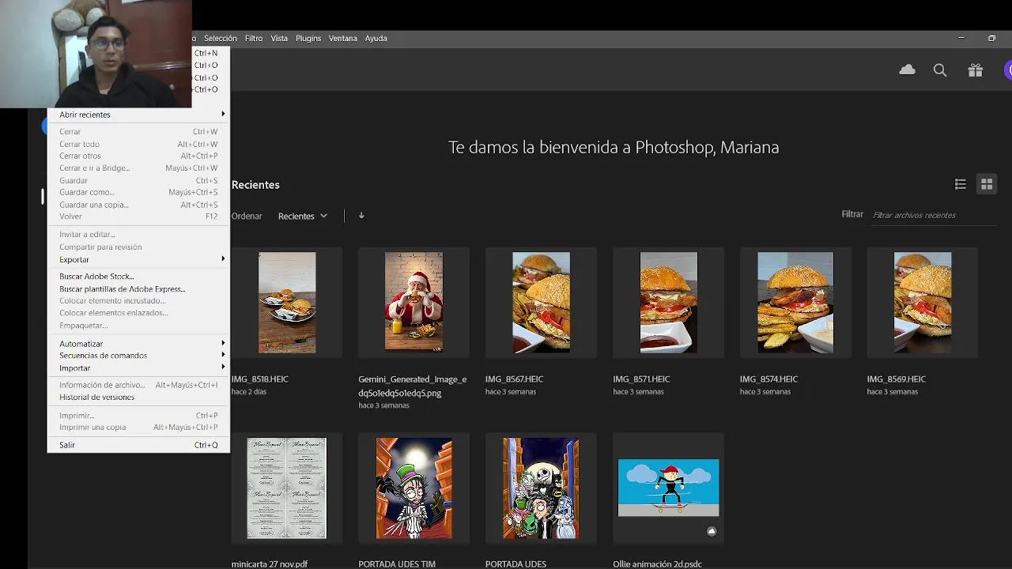The width and height of the screenshot is (1012, 569).
Task: Open Ollie animación 2d.psdc thumbnail
Action: [668, 488]
